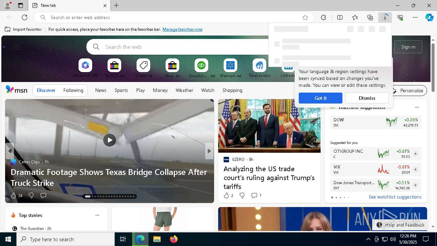Screen dimensions: 437x246
Task: Open Shopping tag shortcut
Action: tap(143, 68)
